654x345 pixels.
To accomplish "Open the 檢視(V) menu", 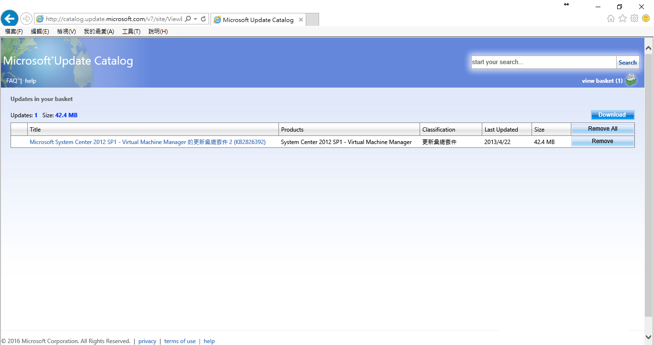I will coord(66,32).
